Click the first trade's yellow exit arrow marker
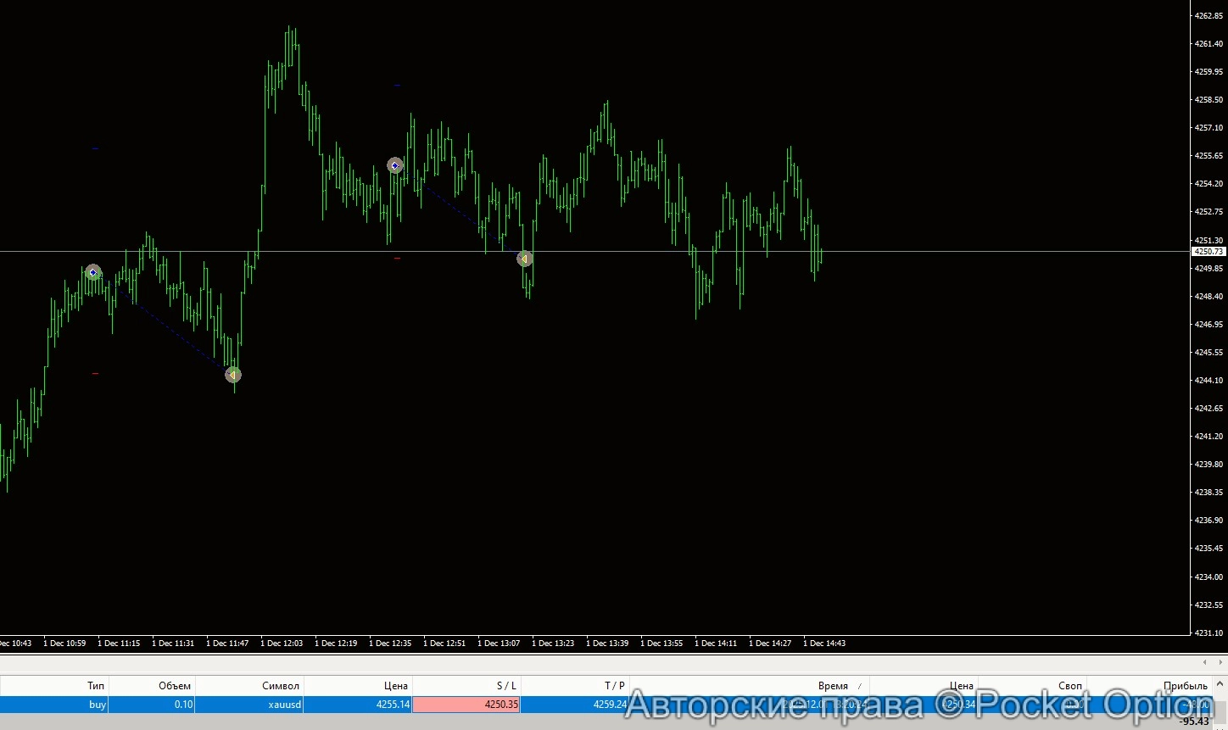Viewport: 1228px width, 730px height. click(233, 375)
